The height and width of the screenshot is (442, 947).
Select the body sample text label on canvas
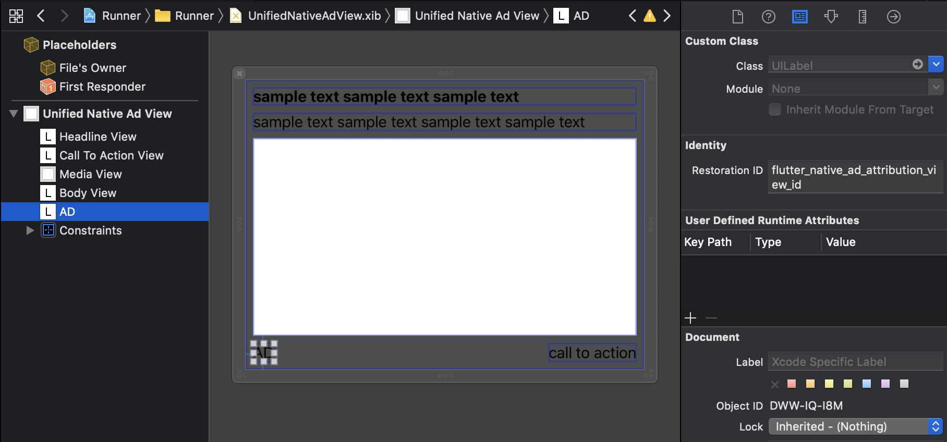pyautogui.click(x=444, y=122)
